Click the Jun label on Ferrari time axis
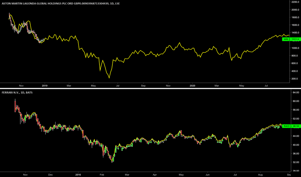301x177 pixels. pyautogui.click(x=208, y=175)
